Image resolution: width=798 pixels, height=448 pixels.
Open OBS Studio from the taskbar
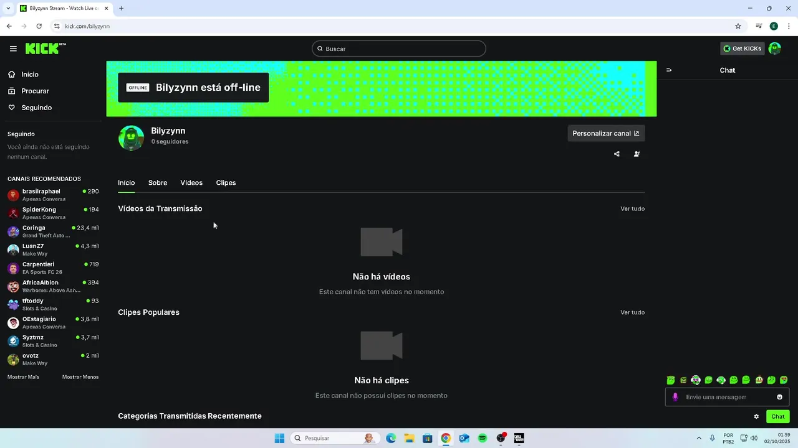tap(501, 438)
